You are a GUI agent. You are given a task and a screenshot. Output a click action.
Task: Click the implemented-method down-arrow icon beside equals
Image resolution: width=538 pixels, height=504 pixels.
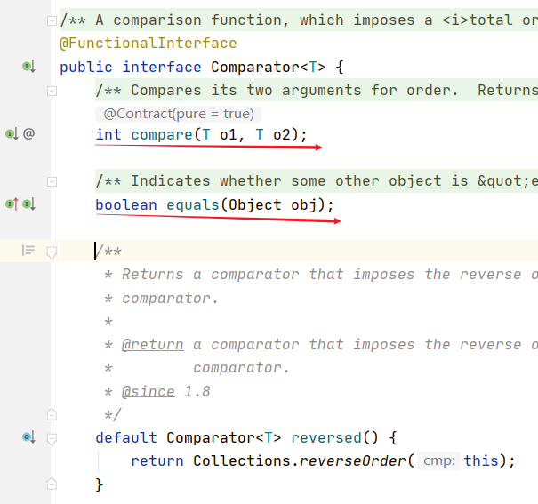click(x=28, y=204)
